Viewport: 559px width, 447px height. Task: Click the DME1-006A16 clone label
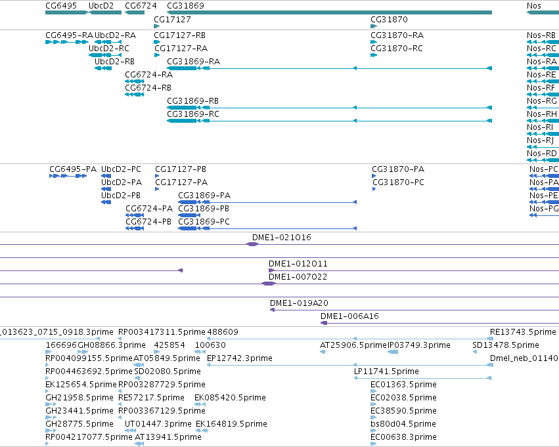click(349, 316)
